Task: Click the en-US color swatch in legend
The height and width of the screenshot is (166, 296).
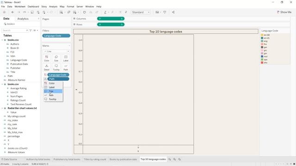Action: point(262,38)
